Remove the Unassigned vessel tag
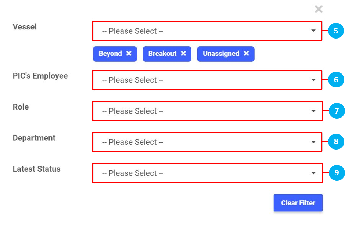345x226 pixels. [x=246, y=54]
